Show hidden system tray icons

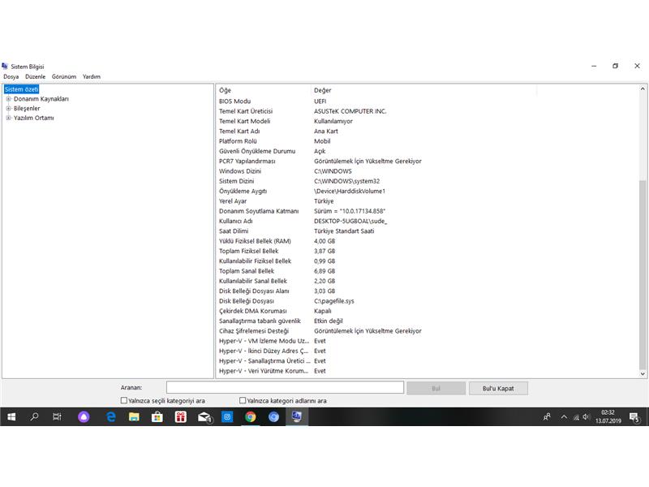[x=564, y=417]
